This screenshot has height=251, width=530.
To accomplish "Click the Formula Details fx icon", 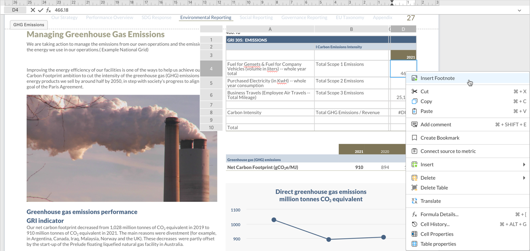I will 414,214.
